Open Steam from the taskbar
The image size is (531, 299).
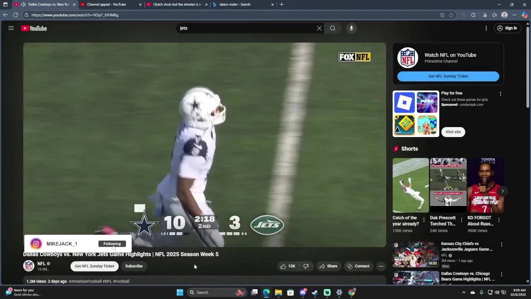click(x=315, y=292)
